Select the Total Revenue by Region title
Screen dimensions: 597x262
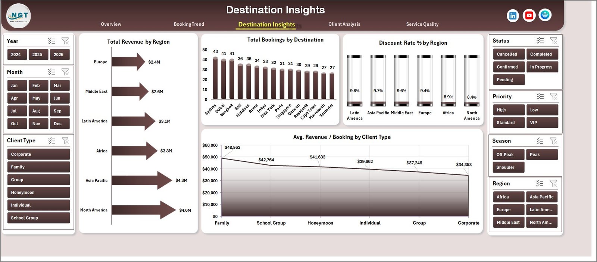pyautogui.click(x=138, y=42)
